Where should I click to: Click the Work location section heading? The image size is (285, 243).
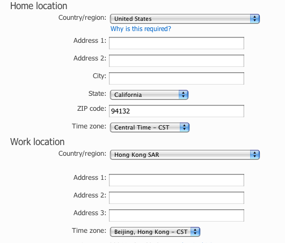[x=37, y=142]
